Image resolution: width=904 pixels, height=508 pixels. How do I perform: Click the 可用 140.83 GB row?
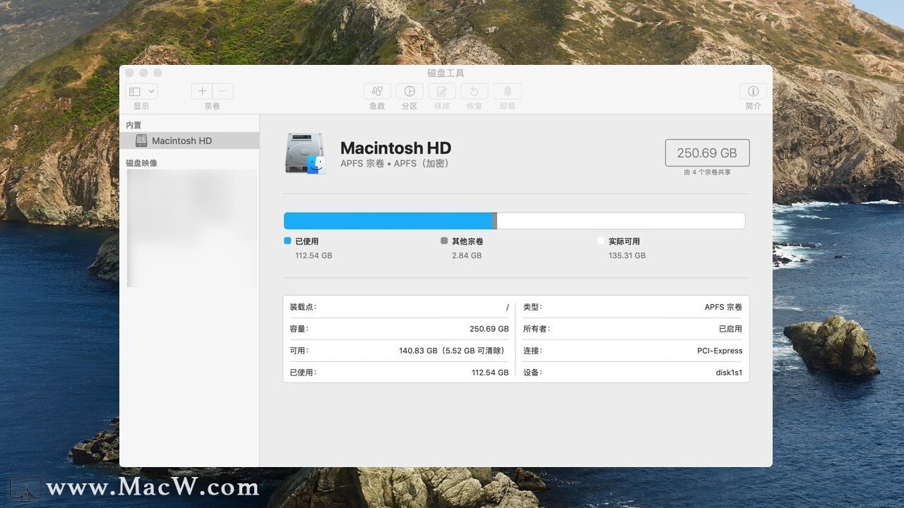point(399,350)
